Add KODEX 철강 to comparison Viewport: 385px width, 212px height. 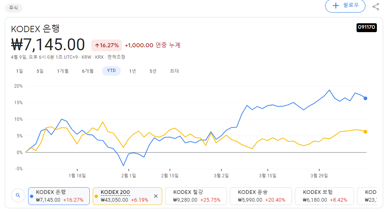(x=196, y=196)
